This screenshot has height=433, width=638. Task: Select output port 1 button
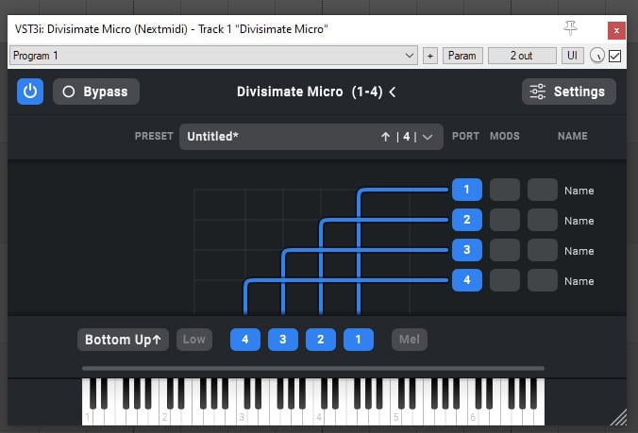[466, 190]
